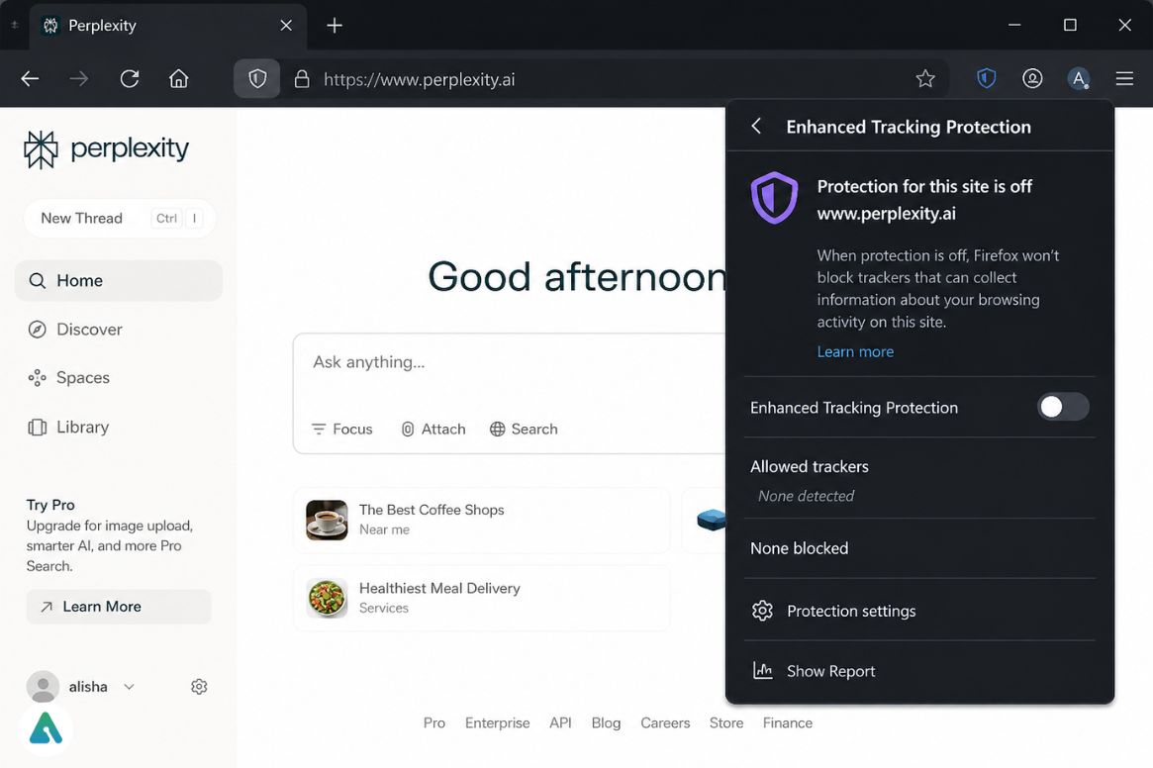Reload the current page
The height and width of the screenshot is (768, 1153).
pyautogui.click(x=130, y=79)
